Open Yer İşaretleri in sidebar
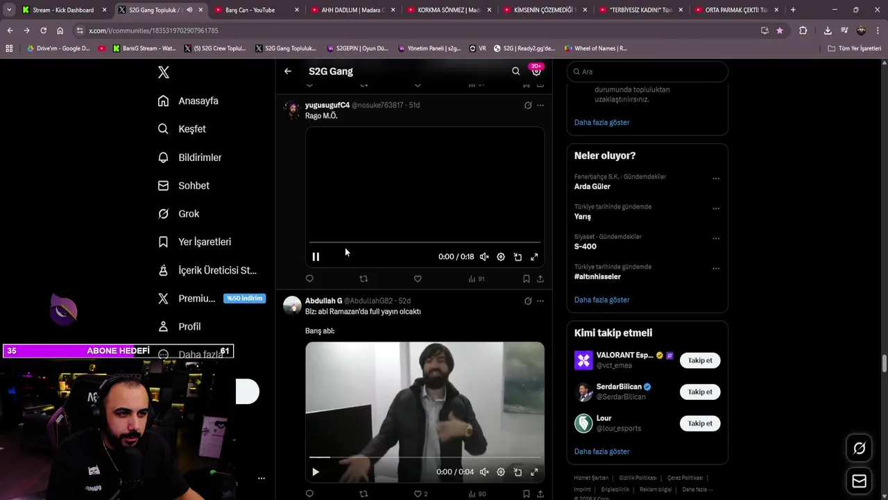888x500 pixels. pyautogui.click(x=194, y=242)
